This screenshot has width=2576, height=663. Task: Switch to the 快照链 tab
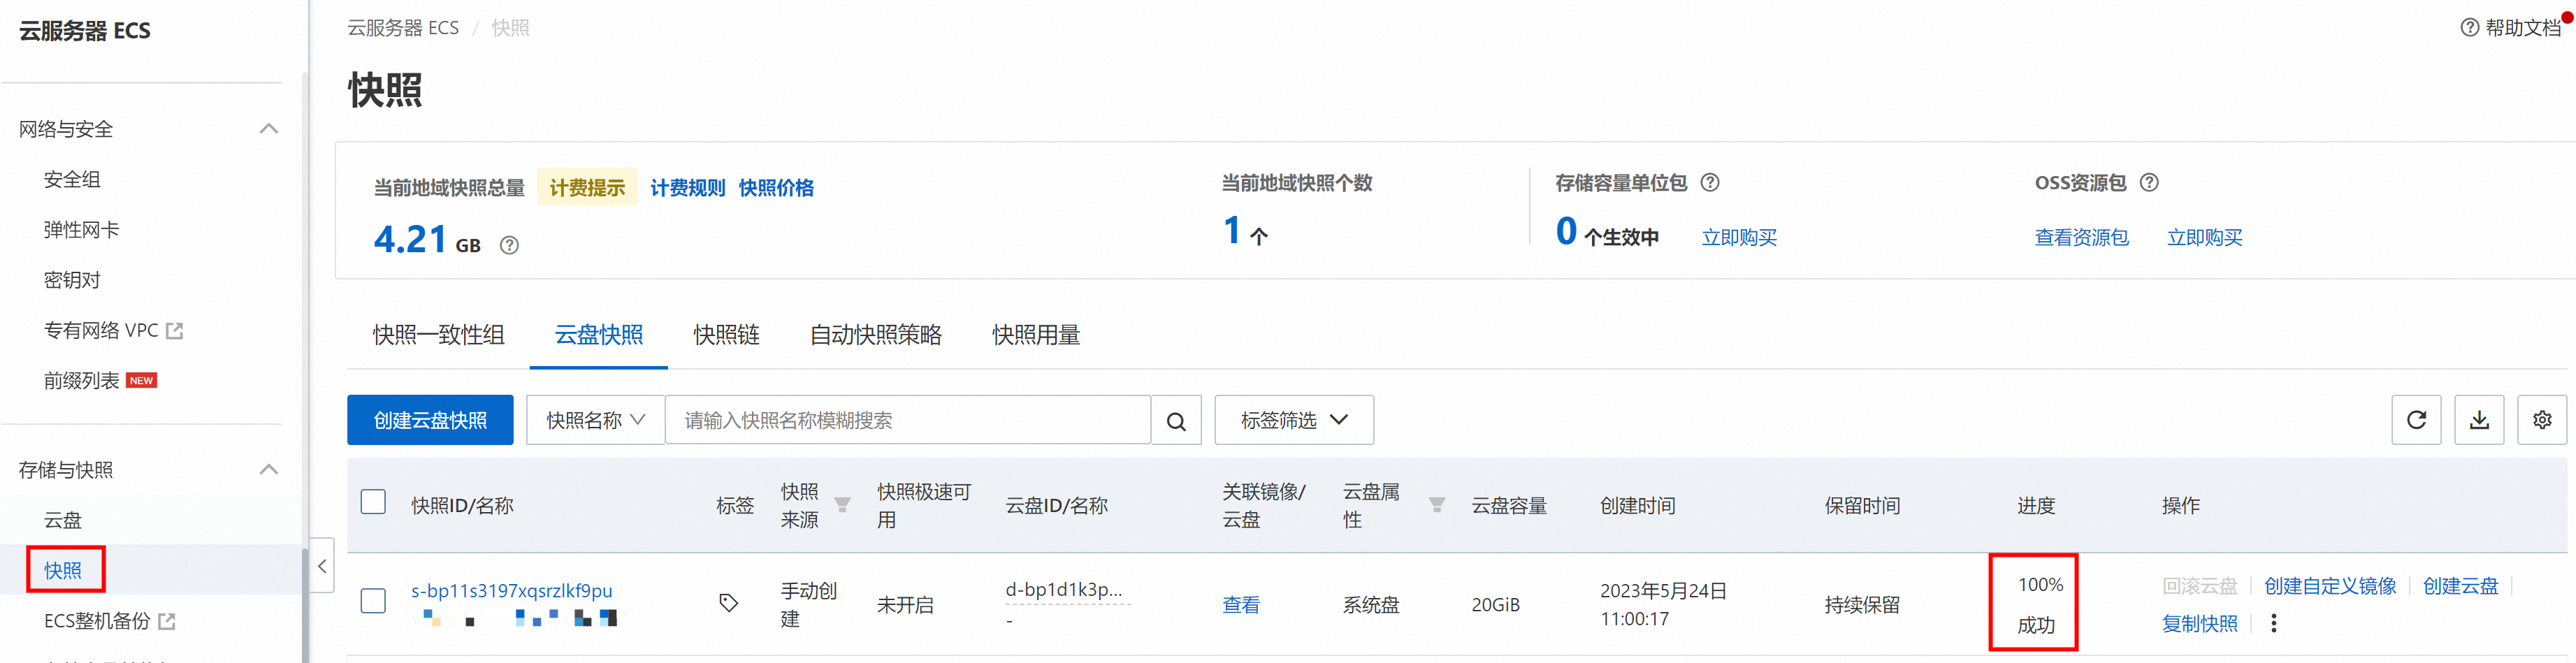[x=726, y=335]
